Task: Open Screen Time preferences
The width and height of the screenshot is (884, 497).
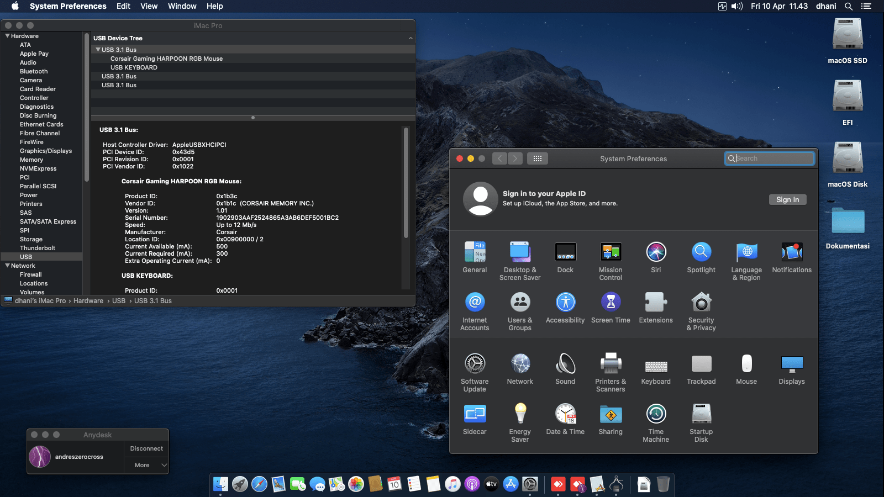Action: pos(611,308)
